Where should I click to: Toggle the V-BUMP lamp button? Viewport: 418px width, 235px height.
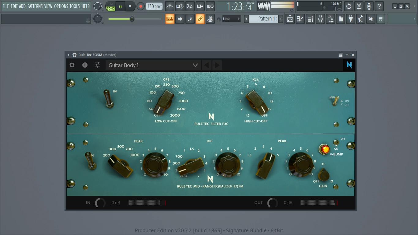pyautogui.click(x=324, y=149)
